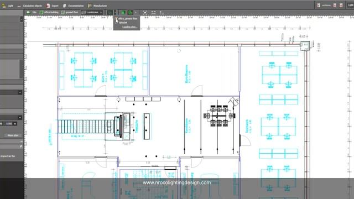Expand the arrow beside green view icons
This screenshot has width=354, height=199.
click(x=136, y=13)
